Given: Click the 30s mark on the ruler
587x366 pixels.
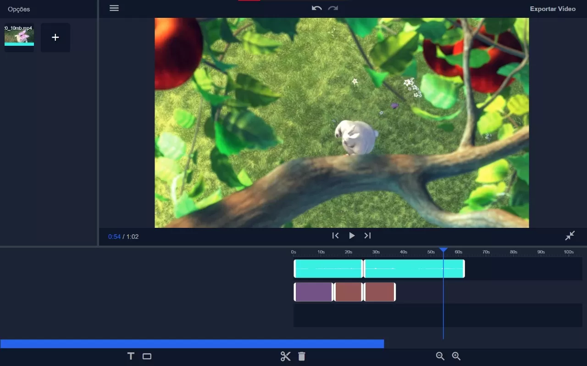Looking at the screenshot, I should pyautogui.click(x=376, y=252).
